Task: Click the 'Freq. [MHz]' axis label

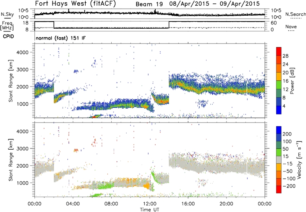Action: pos(7,26)
